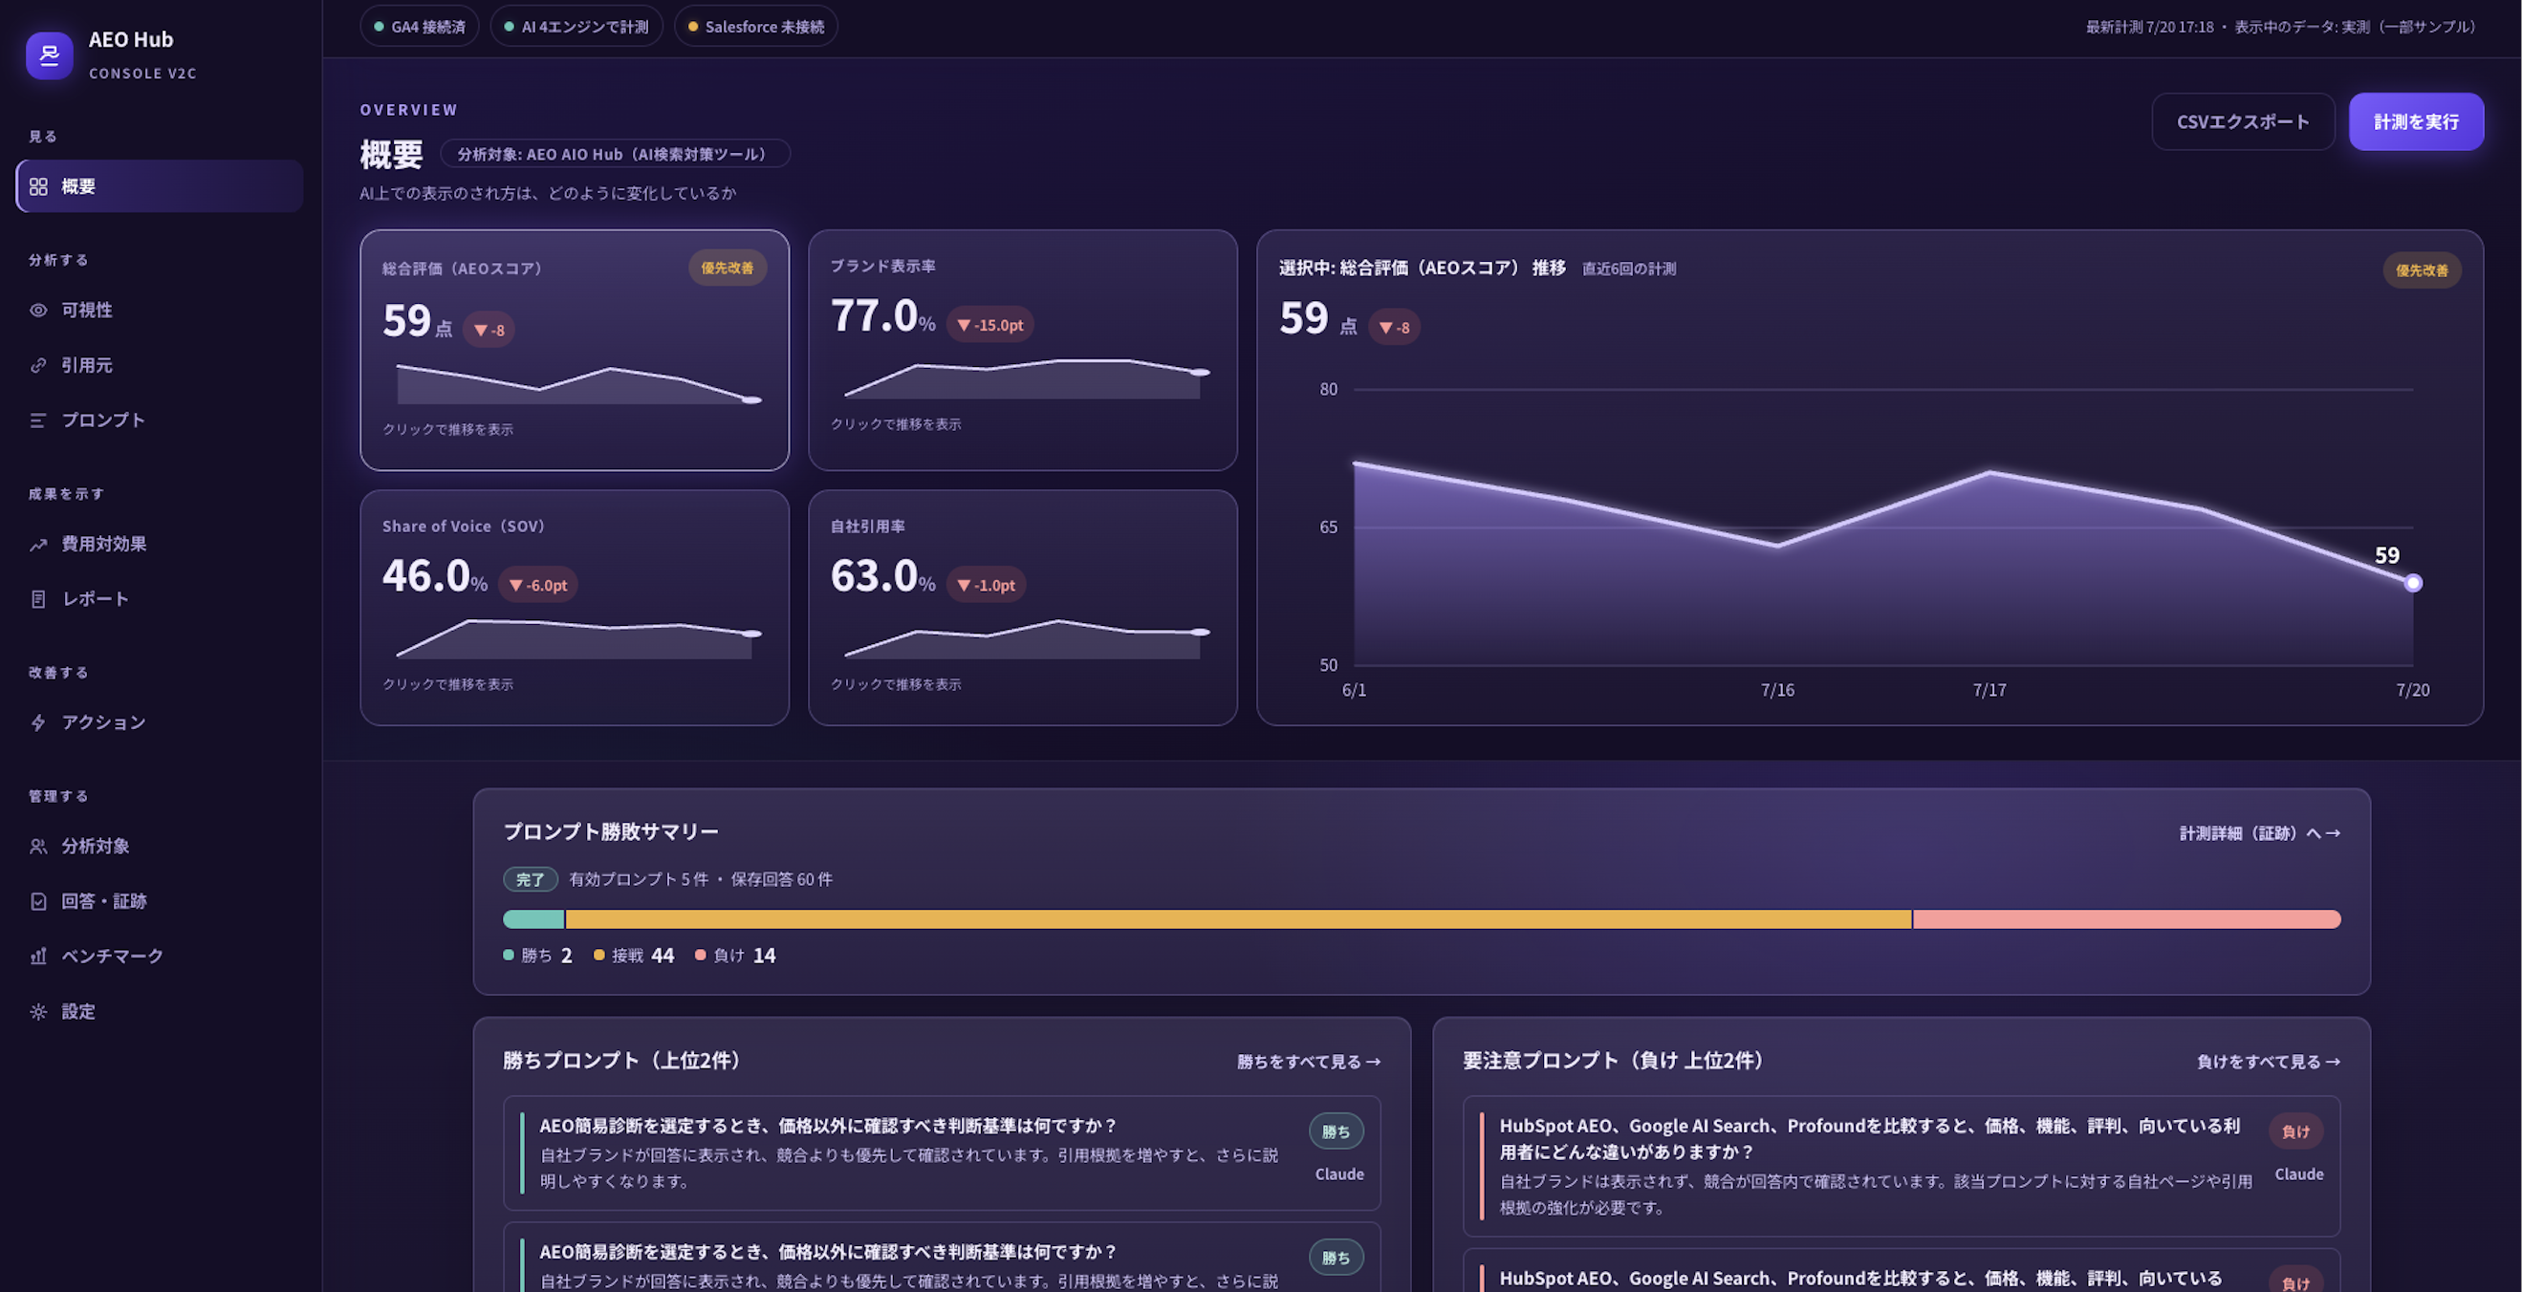Click the 分析対象 people icon
The image size is (2522, 1292).
38,846
